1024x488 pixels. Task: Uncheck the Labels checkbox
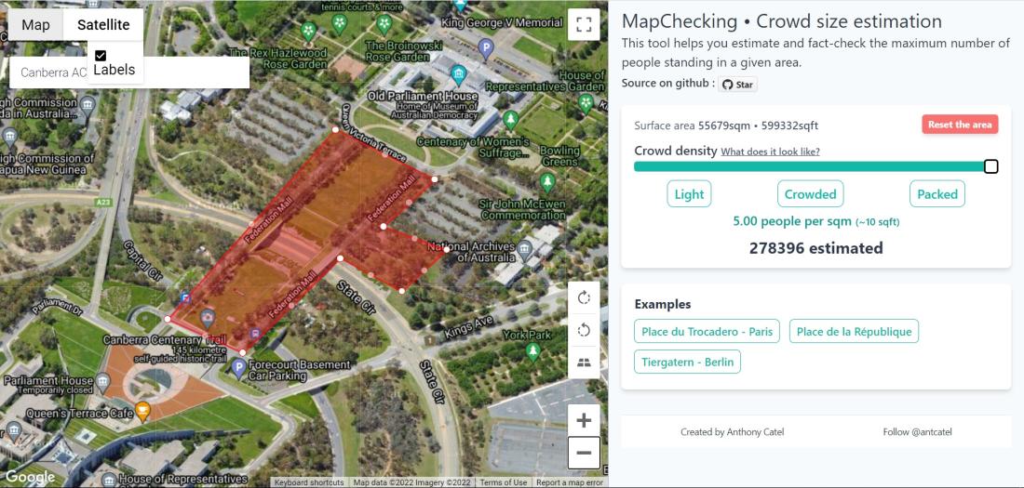[101, 56]
